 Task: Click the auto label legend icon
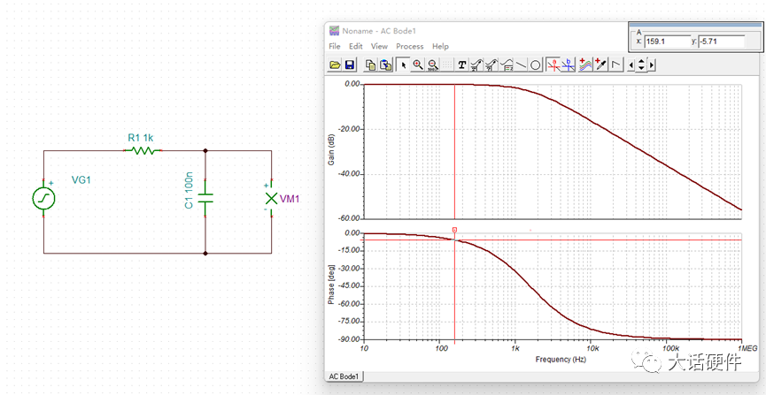507,65
